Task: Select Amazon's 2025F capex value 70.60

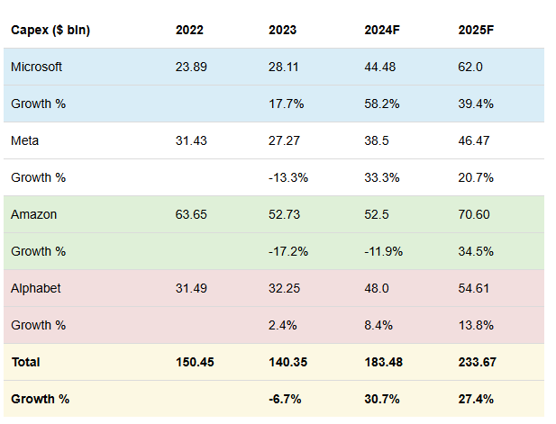Action: [x=475, y=214]
